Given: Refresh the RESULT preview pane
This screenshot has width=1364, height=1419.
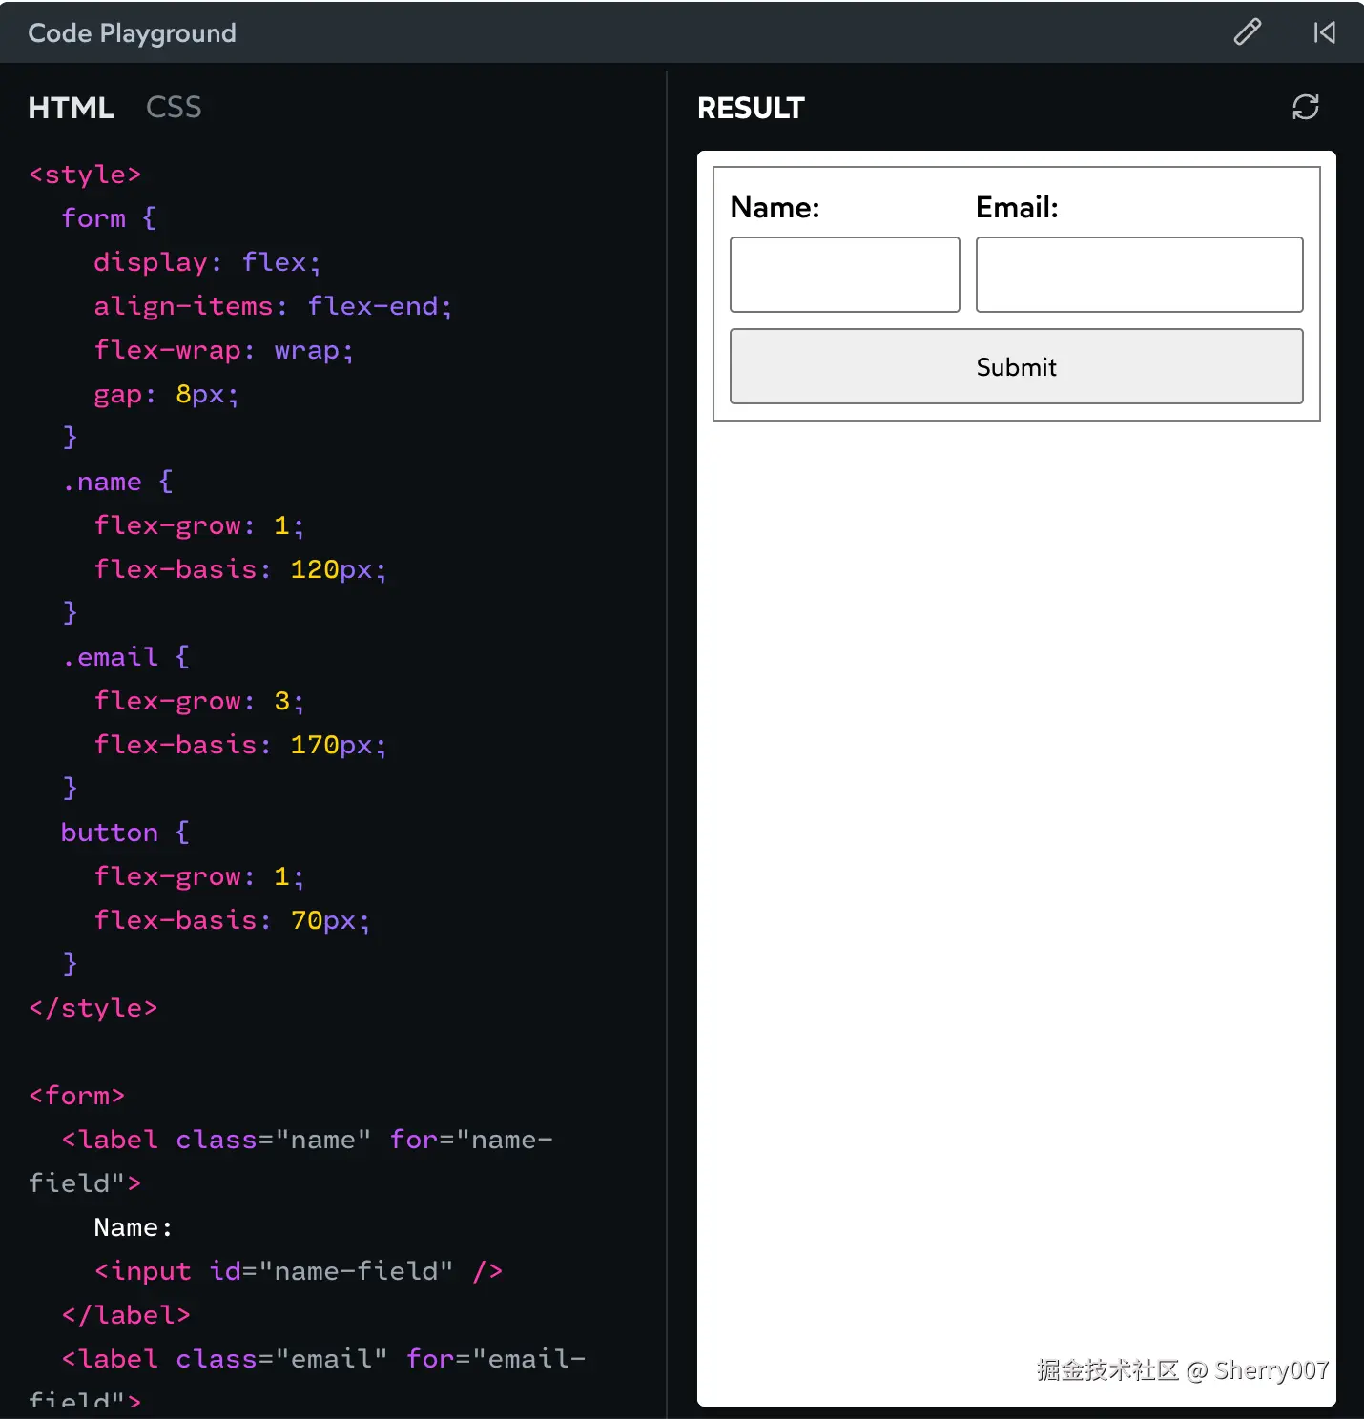Looking at the screenshot, I should [1306, 107].
